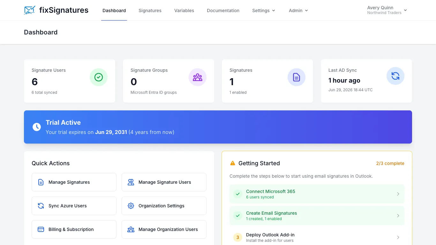Click the green check beside Create Email Signatures

point(238,216)
